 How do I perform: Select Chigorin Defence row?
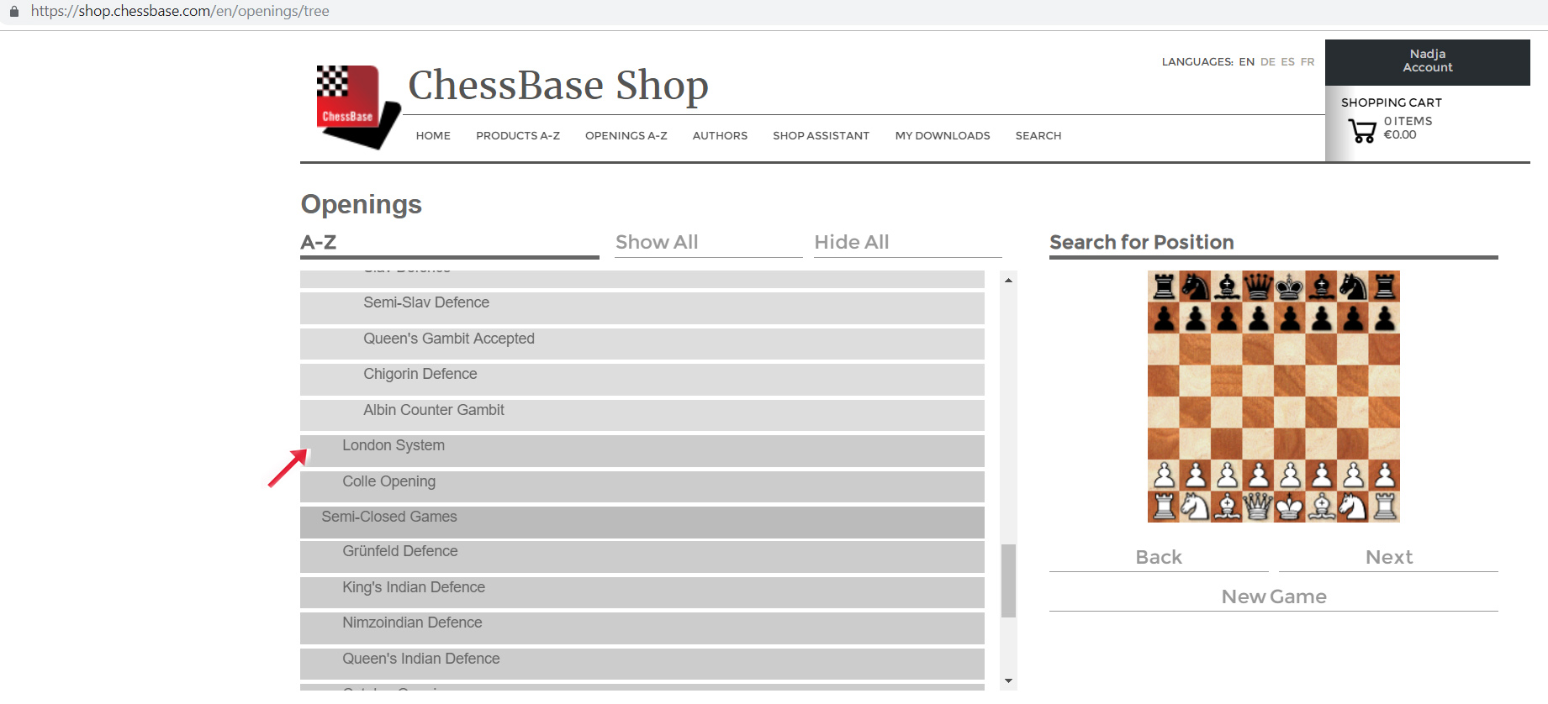tap(642, 380)
